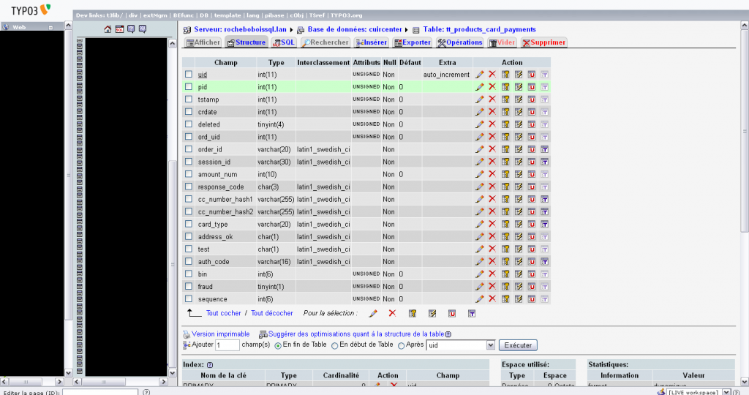Choose the Après radio option

click(x=402, y=345)
